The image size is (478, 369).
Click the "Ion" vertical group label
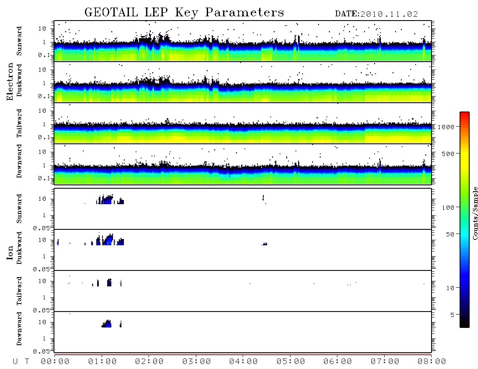pyautogui.click(x=10, y=252)
